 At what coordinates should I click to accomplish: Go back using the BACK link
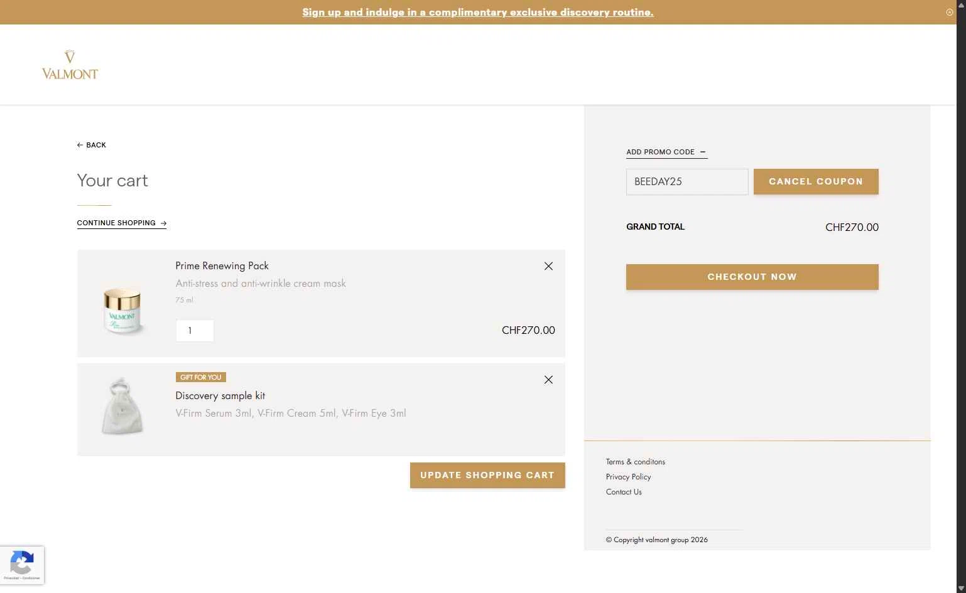tap(92, 145)
